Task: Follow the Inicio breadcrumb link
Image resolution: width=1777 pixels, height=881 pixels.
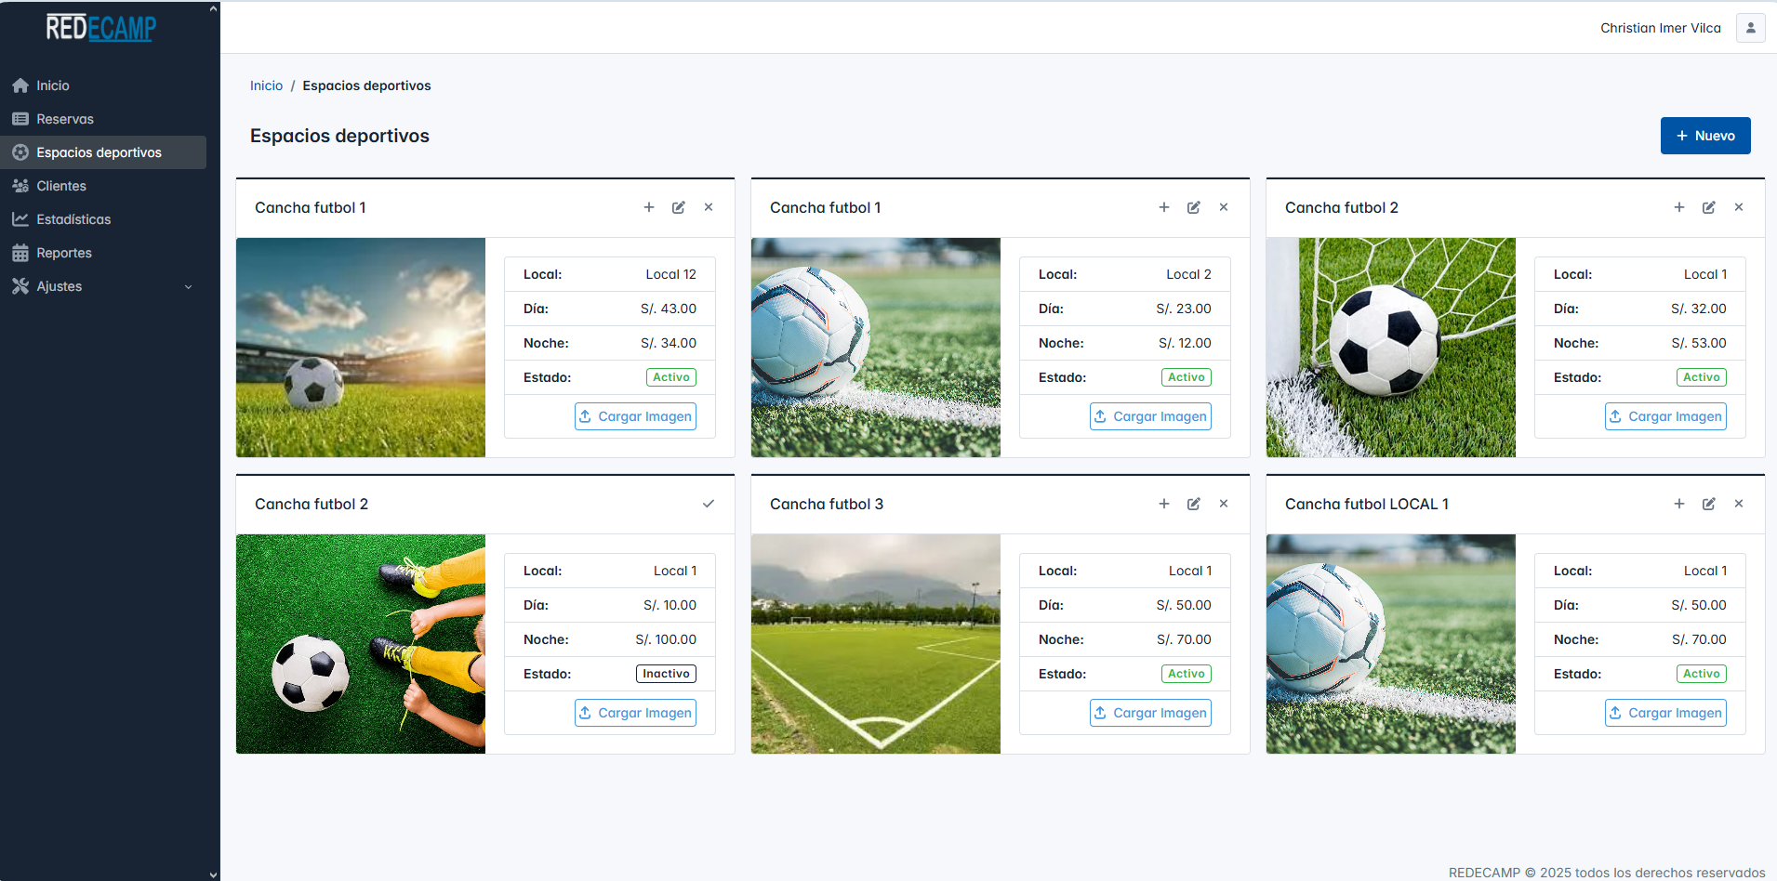Action: click(266, 85)
